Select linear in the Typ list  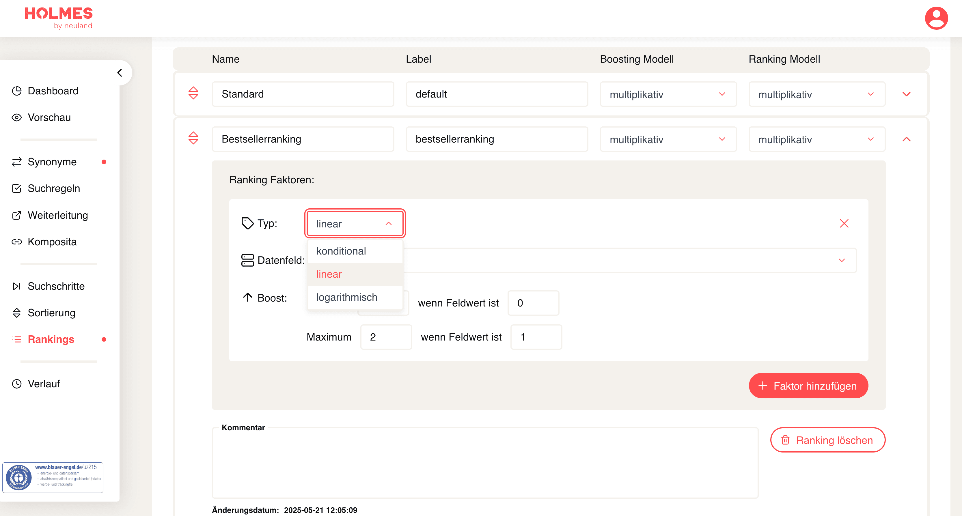(355, 274)
